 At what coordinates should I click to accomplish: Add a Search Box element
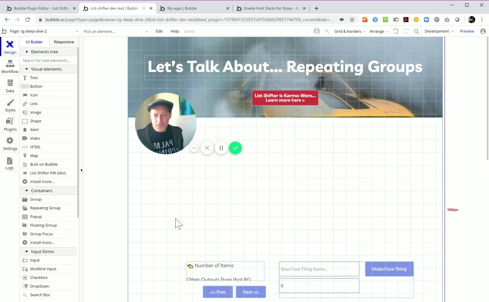pos(49,295)
